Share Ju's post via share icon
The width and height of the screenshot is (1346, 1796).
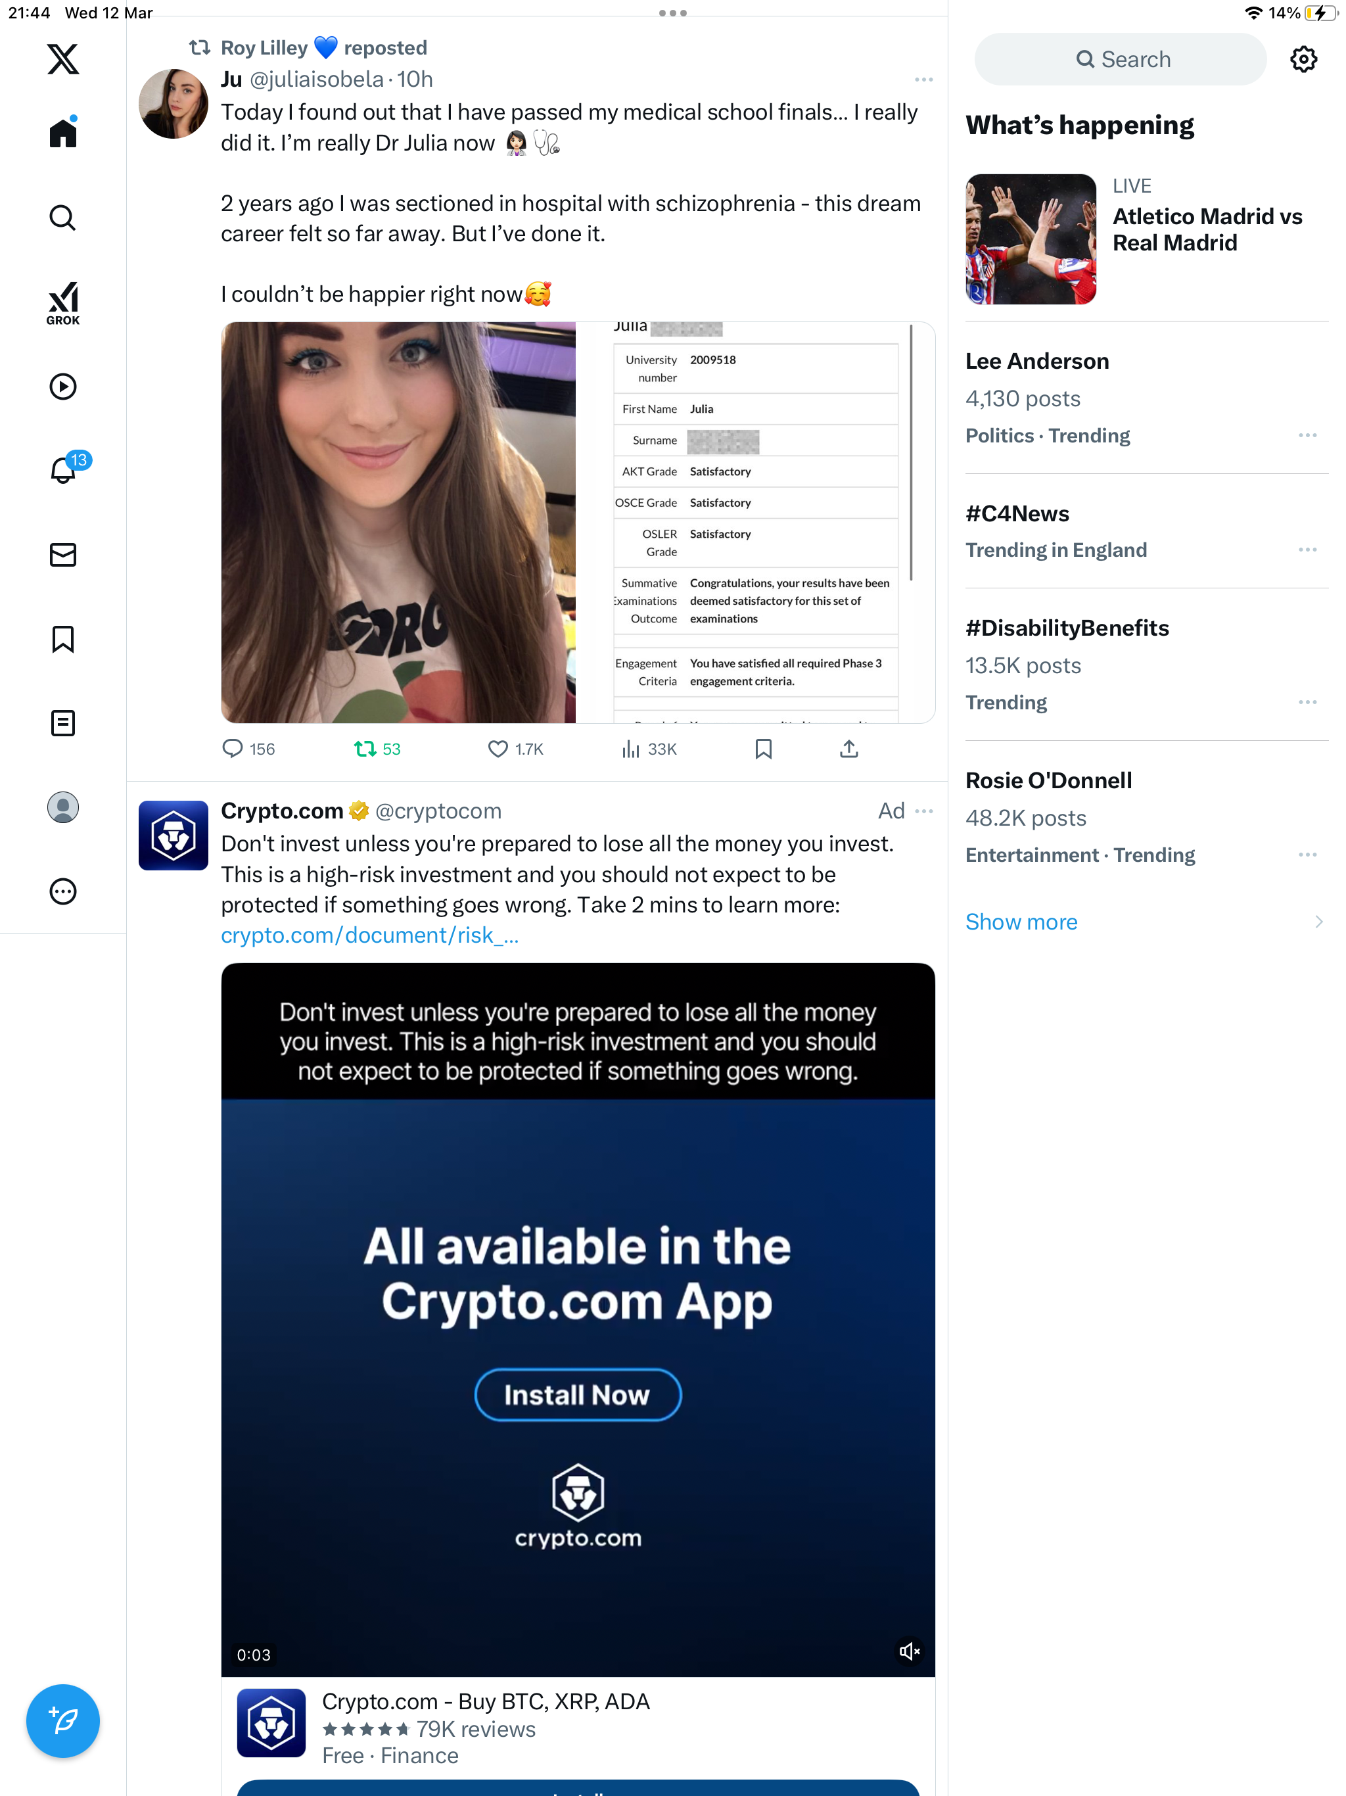848,749
